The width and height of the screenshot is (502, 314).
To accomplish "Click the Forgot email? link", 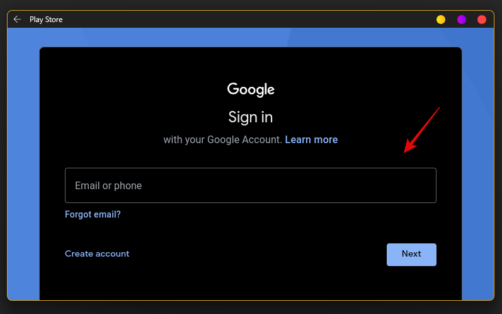I will tap(93, 214).
